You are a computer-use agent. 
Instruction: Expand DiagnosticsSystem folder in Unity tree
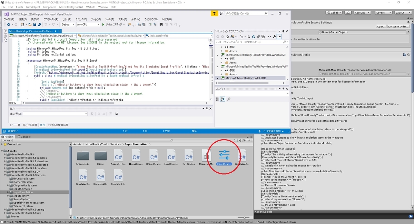9,185
